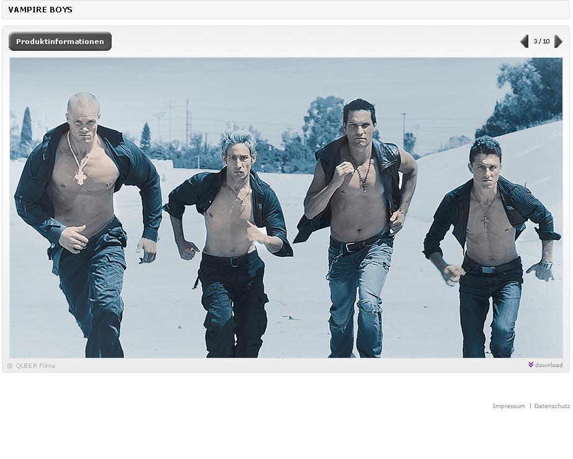Click the 3 / 10 image counter
Viewport: 573px width, 459px height.
tap(541, 42)
